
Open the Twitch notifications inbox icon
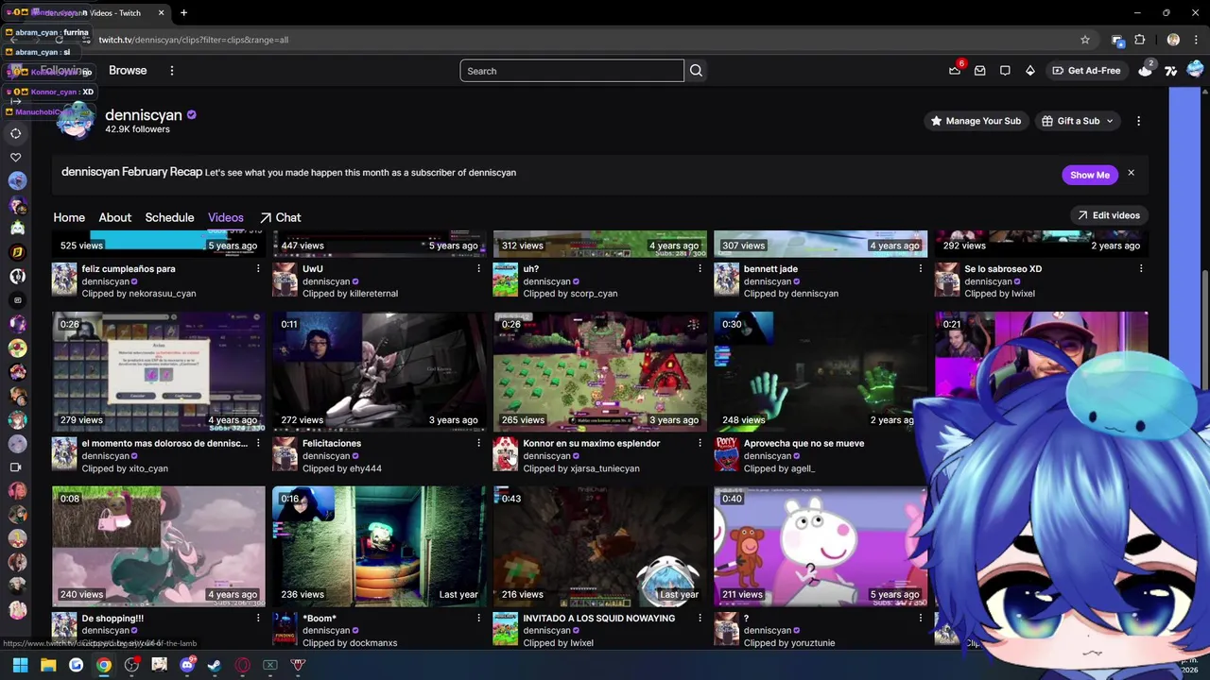[x=980, y=71]
